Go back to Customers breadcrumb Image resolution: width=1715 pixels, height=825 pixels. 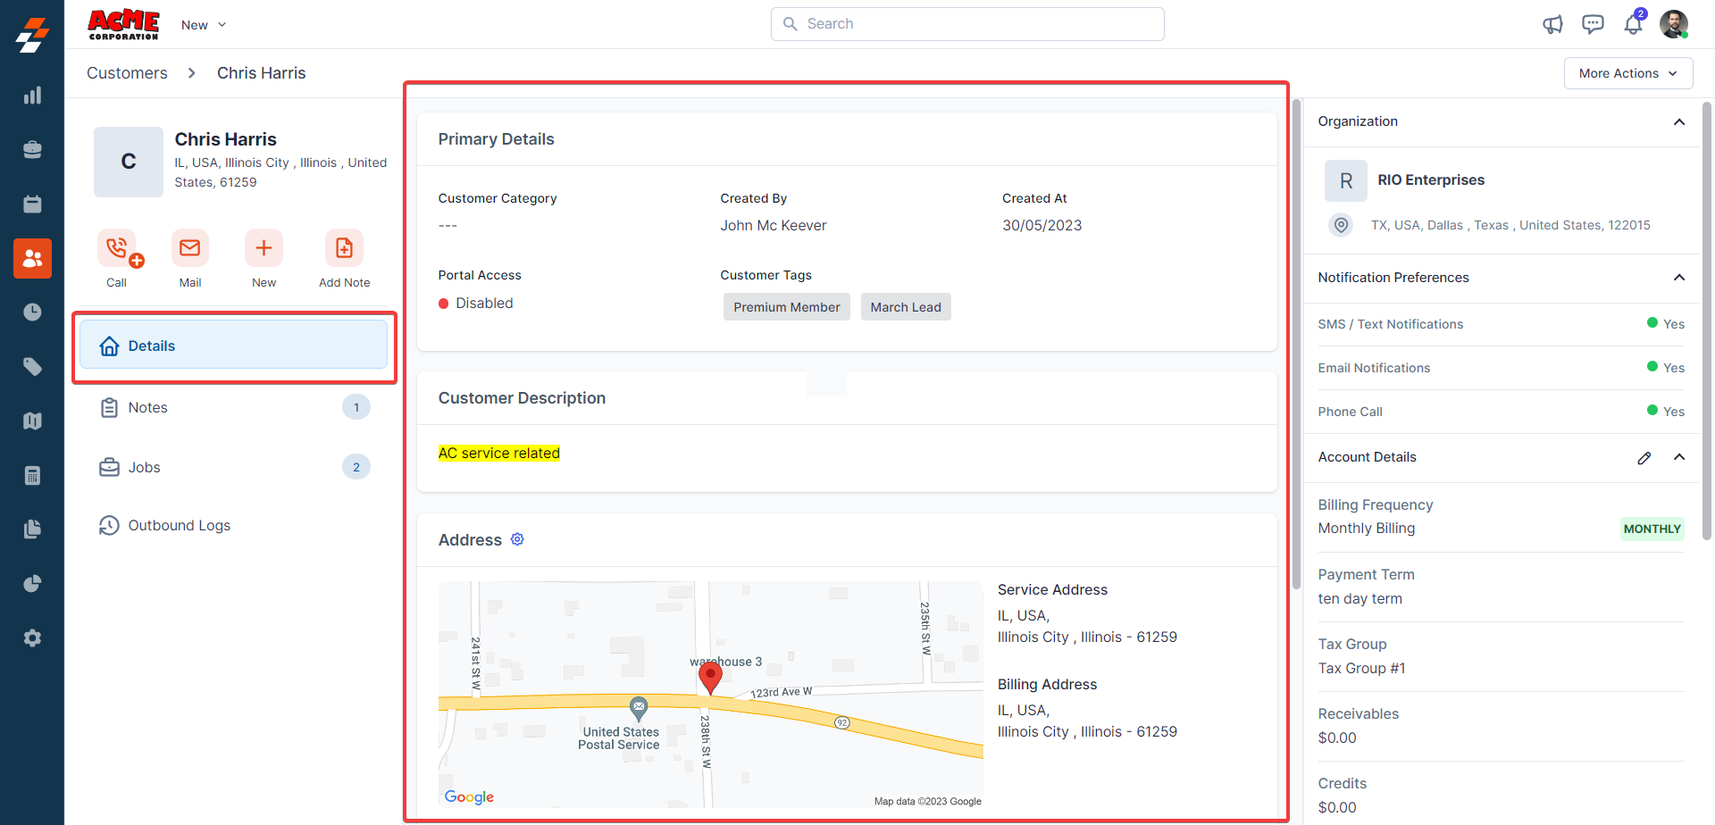[127, 73]
